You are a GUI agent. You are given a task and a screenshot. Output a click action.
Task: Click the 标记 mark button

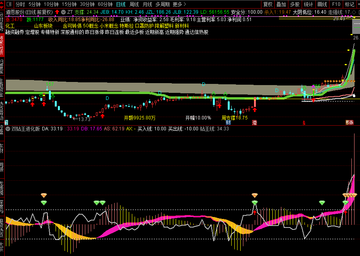click(x=349, y=4)
